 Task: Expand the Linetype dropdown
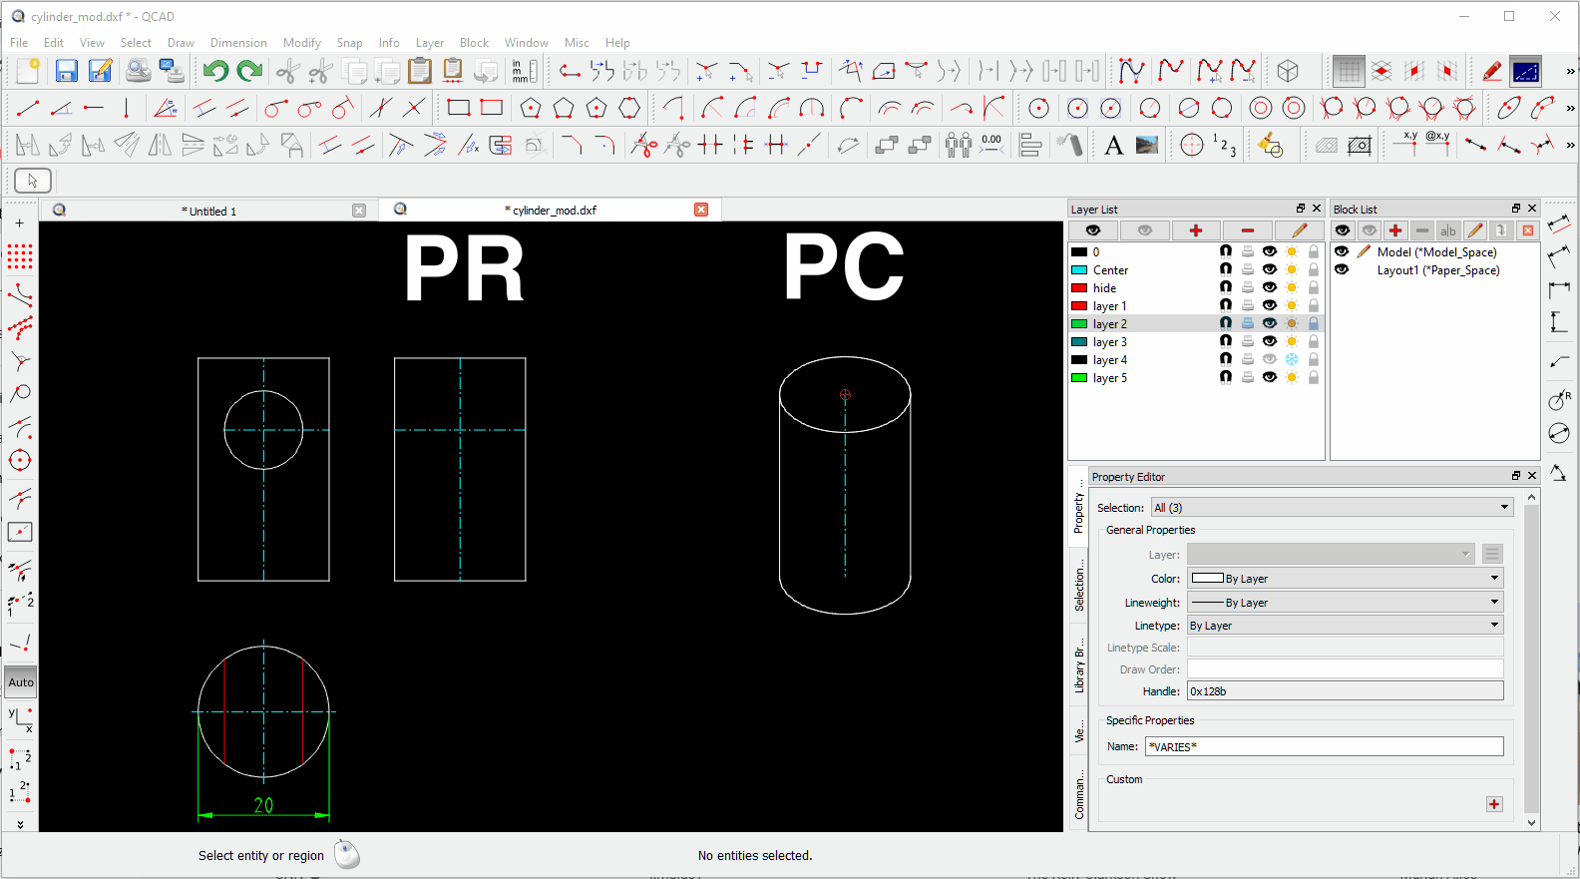tap(1346, 626)
